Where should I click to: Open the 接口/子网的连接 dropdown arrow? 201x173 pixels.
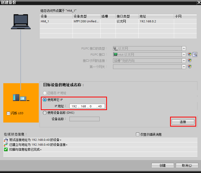click(184, 61)
